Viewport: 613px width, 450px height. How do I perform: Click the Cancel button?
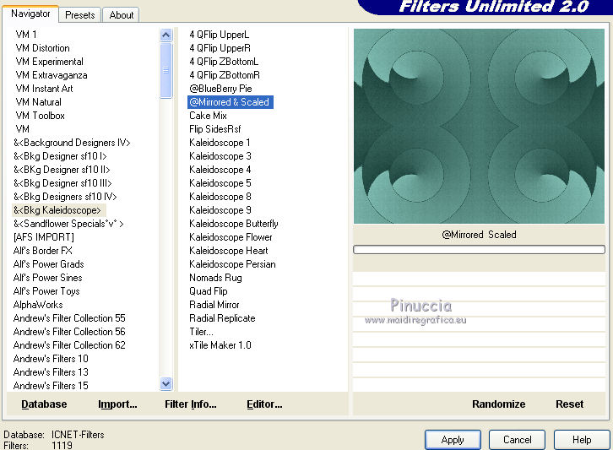pyautogui.click(x=518, y=440)
